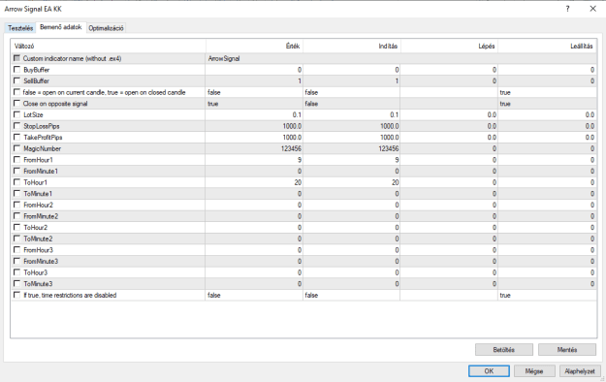Tick the FromMinute1 checkbox
This screenshot has width=606, height=382.
pos(16,171)
